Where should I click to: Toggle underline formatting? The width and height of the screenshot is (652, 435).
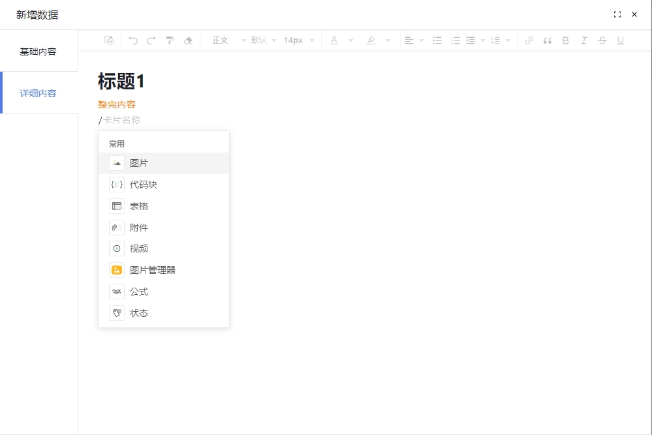[x=621, y=40]
